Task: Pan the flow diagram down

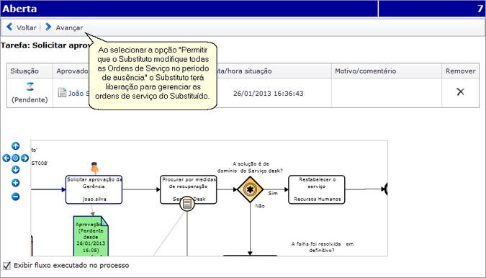Action: click(16, 169)
